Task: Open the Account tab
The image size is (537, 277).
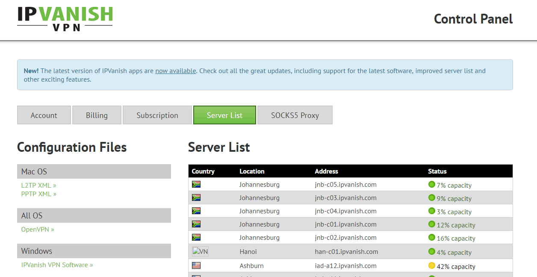Action: [44, 115]
